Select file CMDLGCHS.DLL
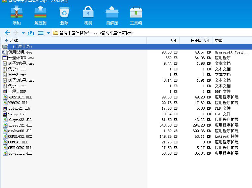The width and height of the screenshot is (252, 188). [x=20, y=148]
